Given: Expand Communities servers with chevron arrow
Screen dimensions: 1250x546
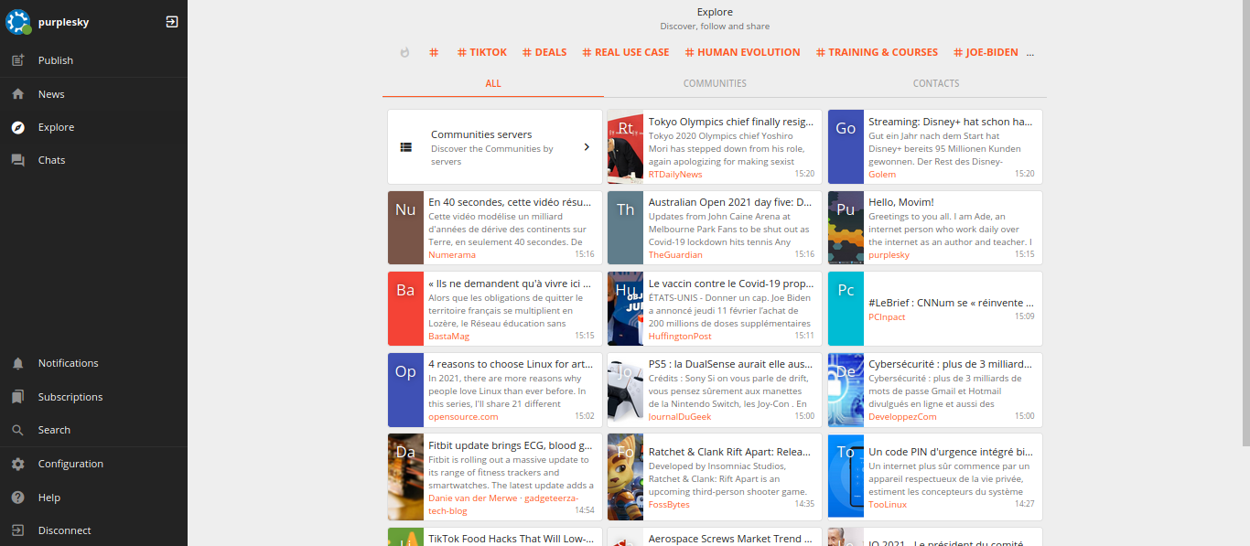Looking at the screenshot, I should 587,147.
